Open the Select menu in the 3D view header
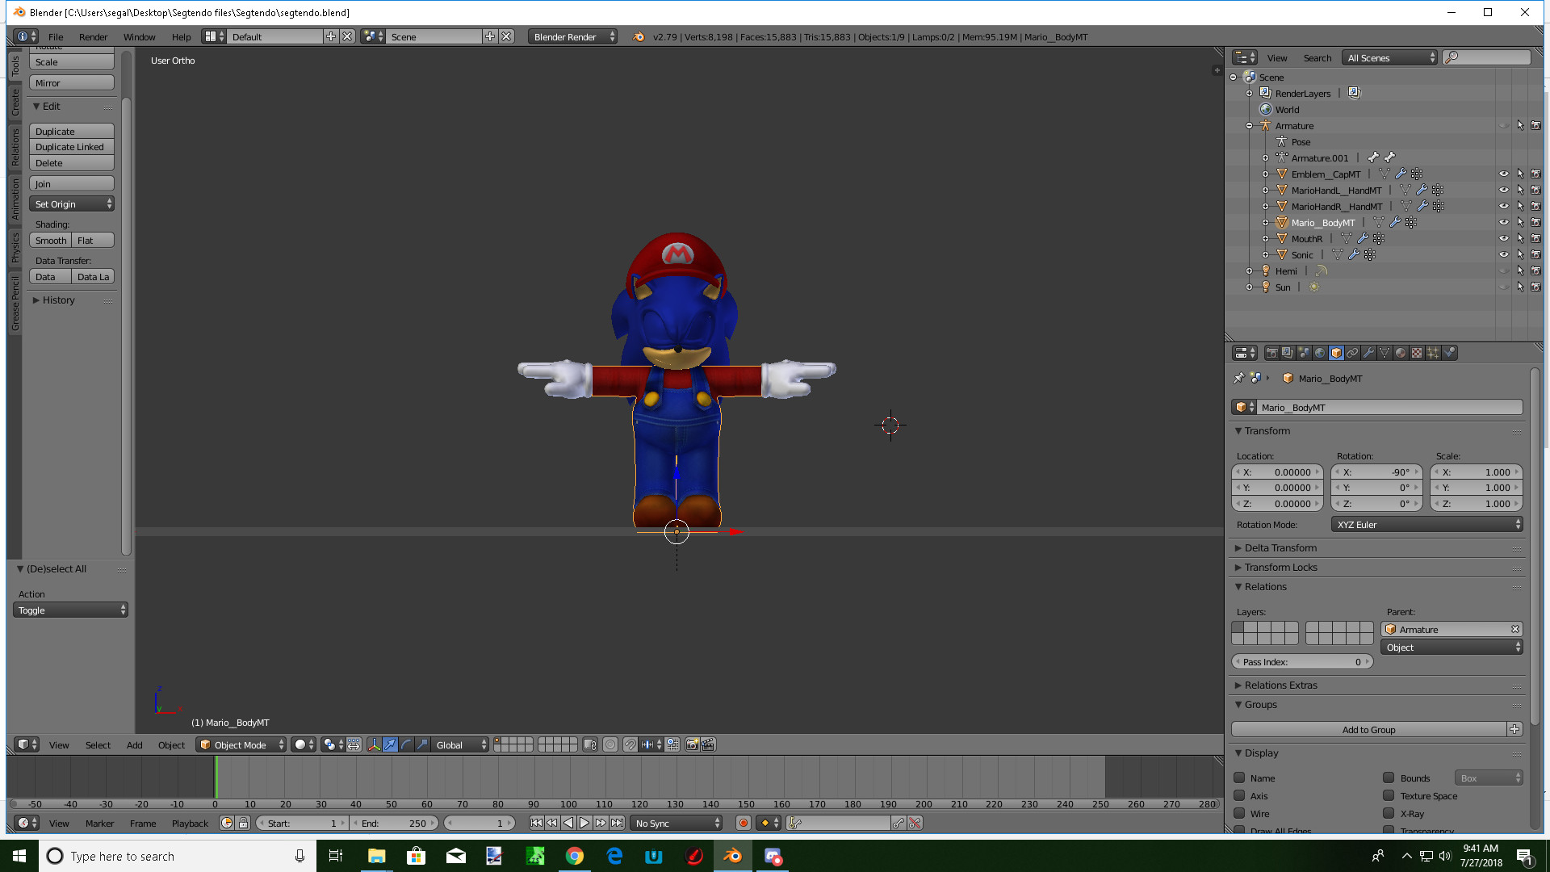The width and height of the screenshot is (1550, 872). [x=98, y=744]
